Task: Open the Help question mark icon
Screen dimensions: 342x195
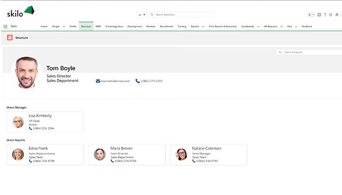Action: tap(325, 15)
